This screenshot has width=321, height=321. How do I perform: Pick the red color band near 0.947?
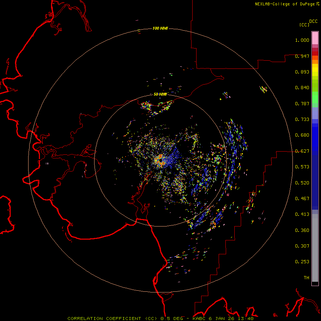pos(315,53)
